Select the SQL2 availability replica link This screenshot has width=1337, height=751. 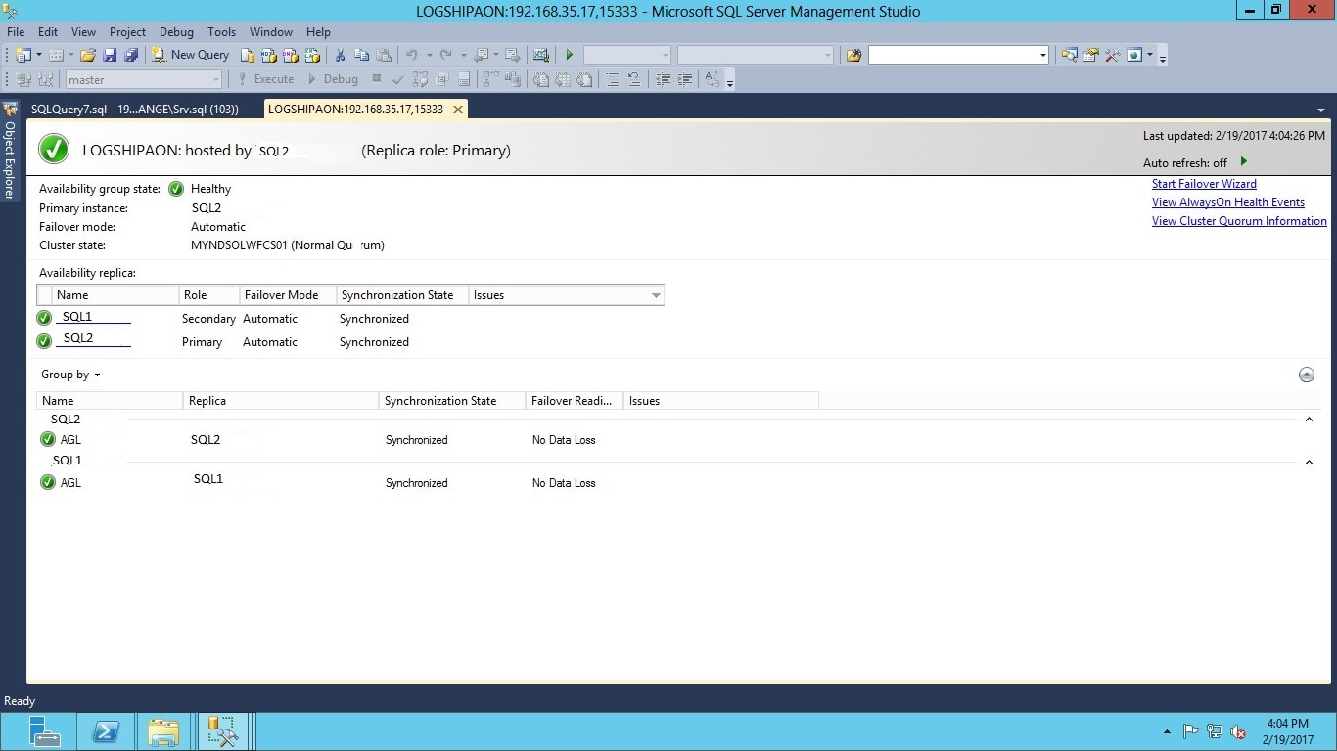coord(93,341)
